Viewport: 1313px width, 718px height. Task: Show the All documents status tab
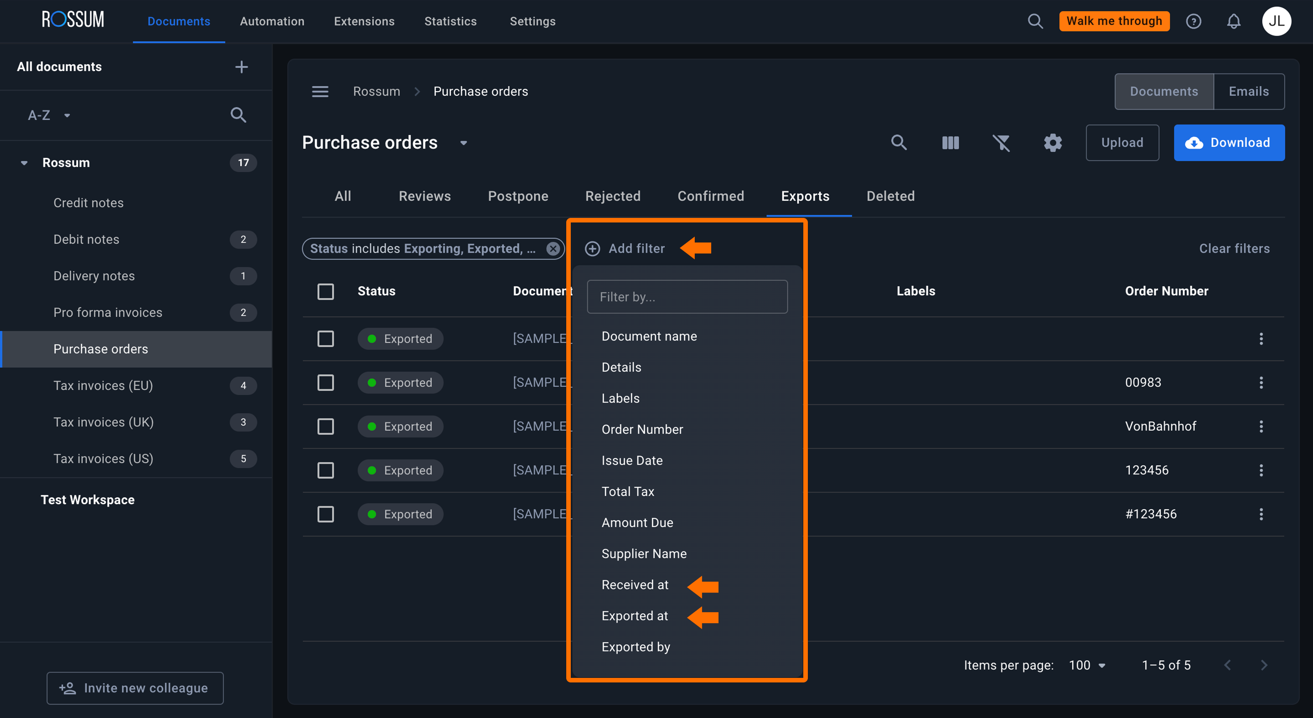coord(342,196)
